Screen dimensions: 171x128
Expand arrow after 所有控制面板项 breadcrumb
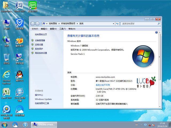77,24
